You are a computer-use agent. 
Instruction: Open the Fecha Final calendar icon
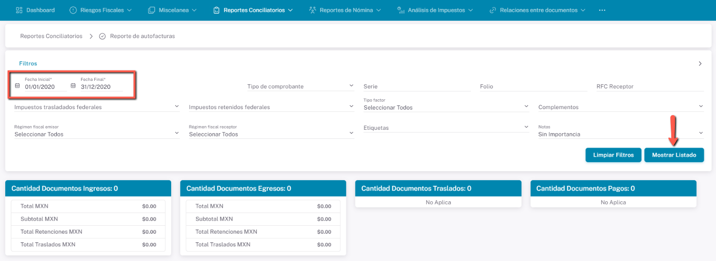pos(73,86)
